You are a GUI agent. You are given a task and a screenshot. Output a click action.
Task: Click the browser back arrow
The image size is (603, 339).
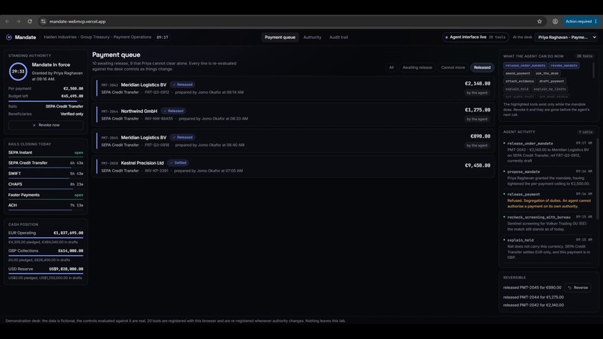7,22
